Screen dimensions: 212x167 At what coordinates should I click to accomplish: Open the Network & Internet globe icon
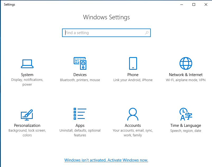tap(186, 63)
